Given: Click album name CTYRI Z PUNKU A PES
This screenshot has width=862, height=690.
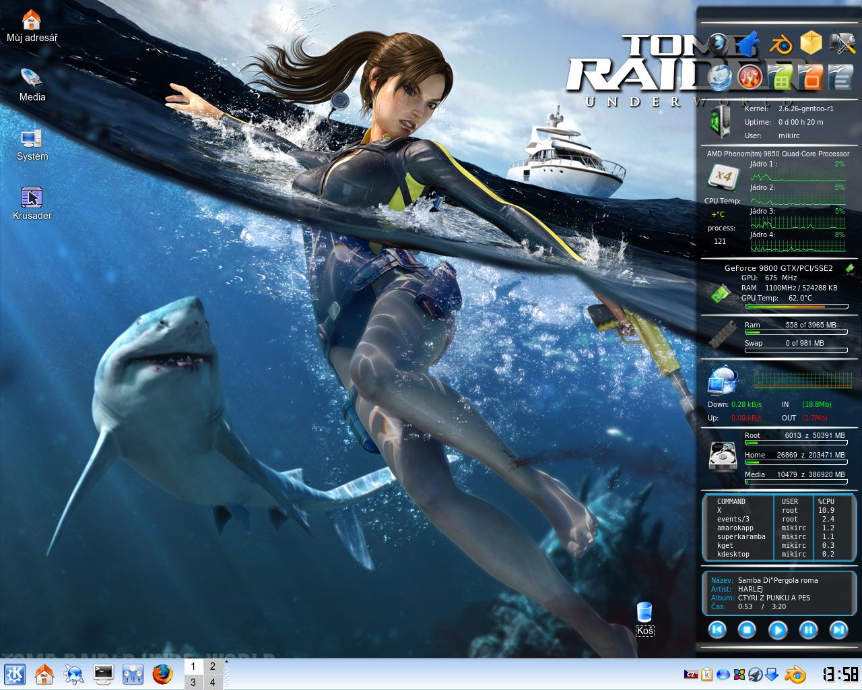Looking at the screenshot, I should point(774,598).
